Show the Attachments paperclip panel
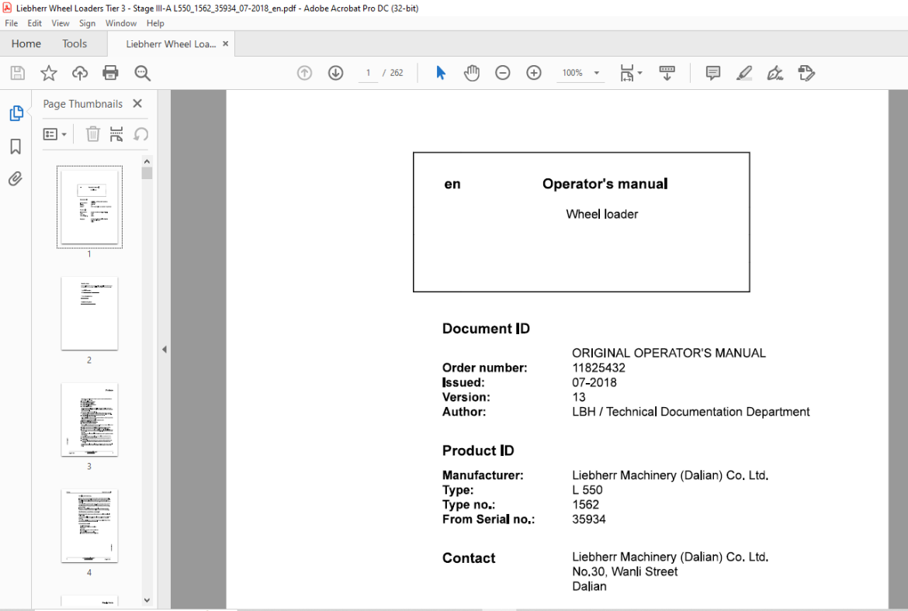Viewport: 908px width, 611px height. [16, 179]
